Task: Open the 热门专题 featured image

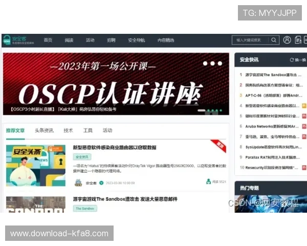Action: coord(271,204)
